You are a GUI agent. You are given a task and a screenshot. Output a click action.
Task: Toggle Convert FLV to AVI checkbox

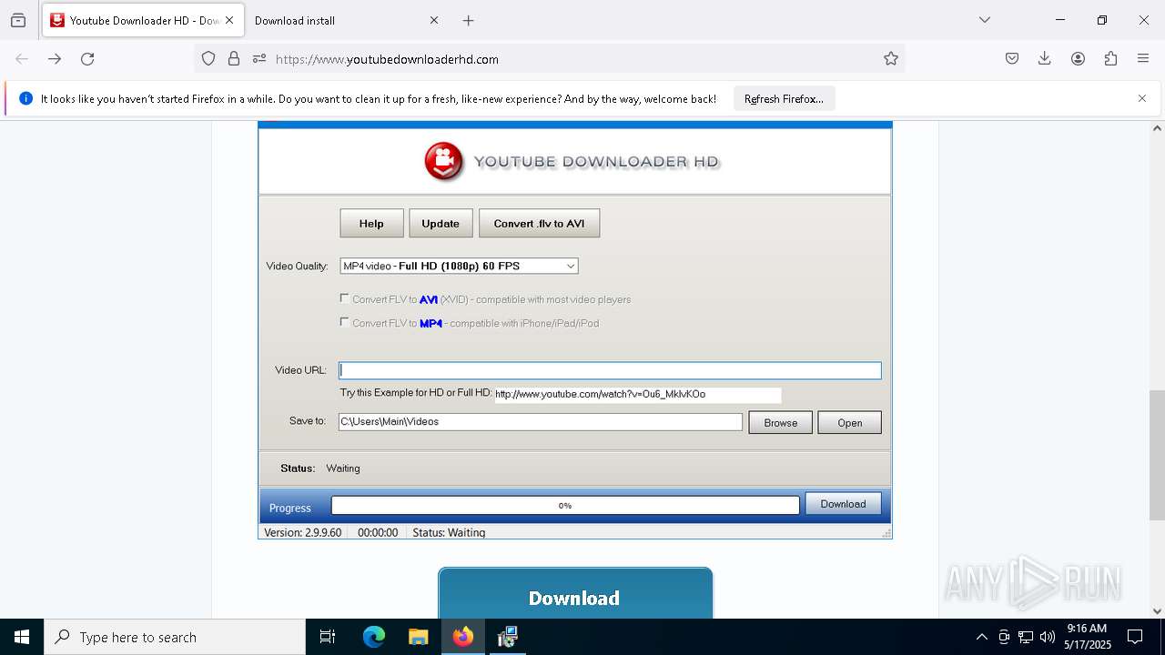pyautogui.click(x=344, y=297)
